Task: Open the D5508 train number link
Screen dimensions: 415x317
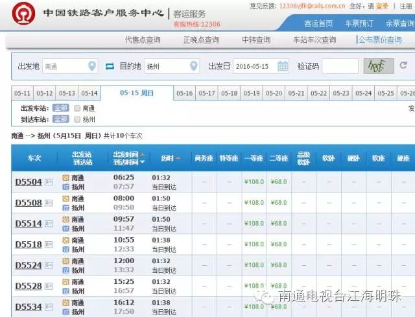Action: point(28,204)
